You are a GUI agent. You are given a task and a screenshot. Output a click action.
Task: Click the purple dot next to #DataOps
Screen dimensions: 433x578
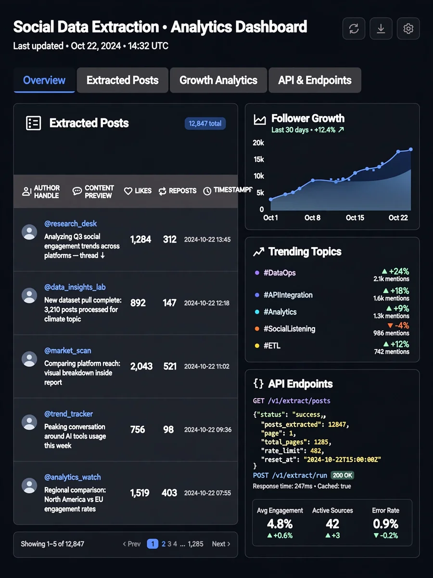point(257,273)
